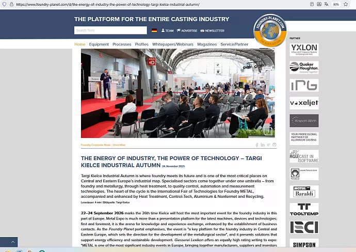Click the German flag language icon
The height and width of the screenshot is (252, 356).
(x=154, y=30)
